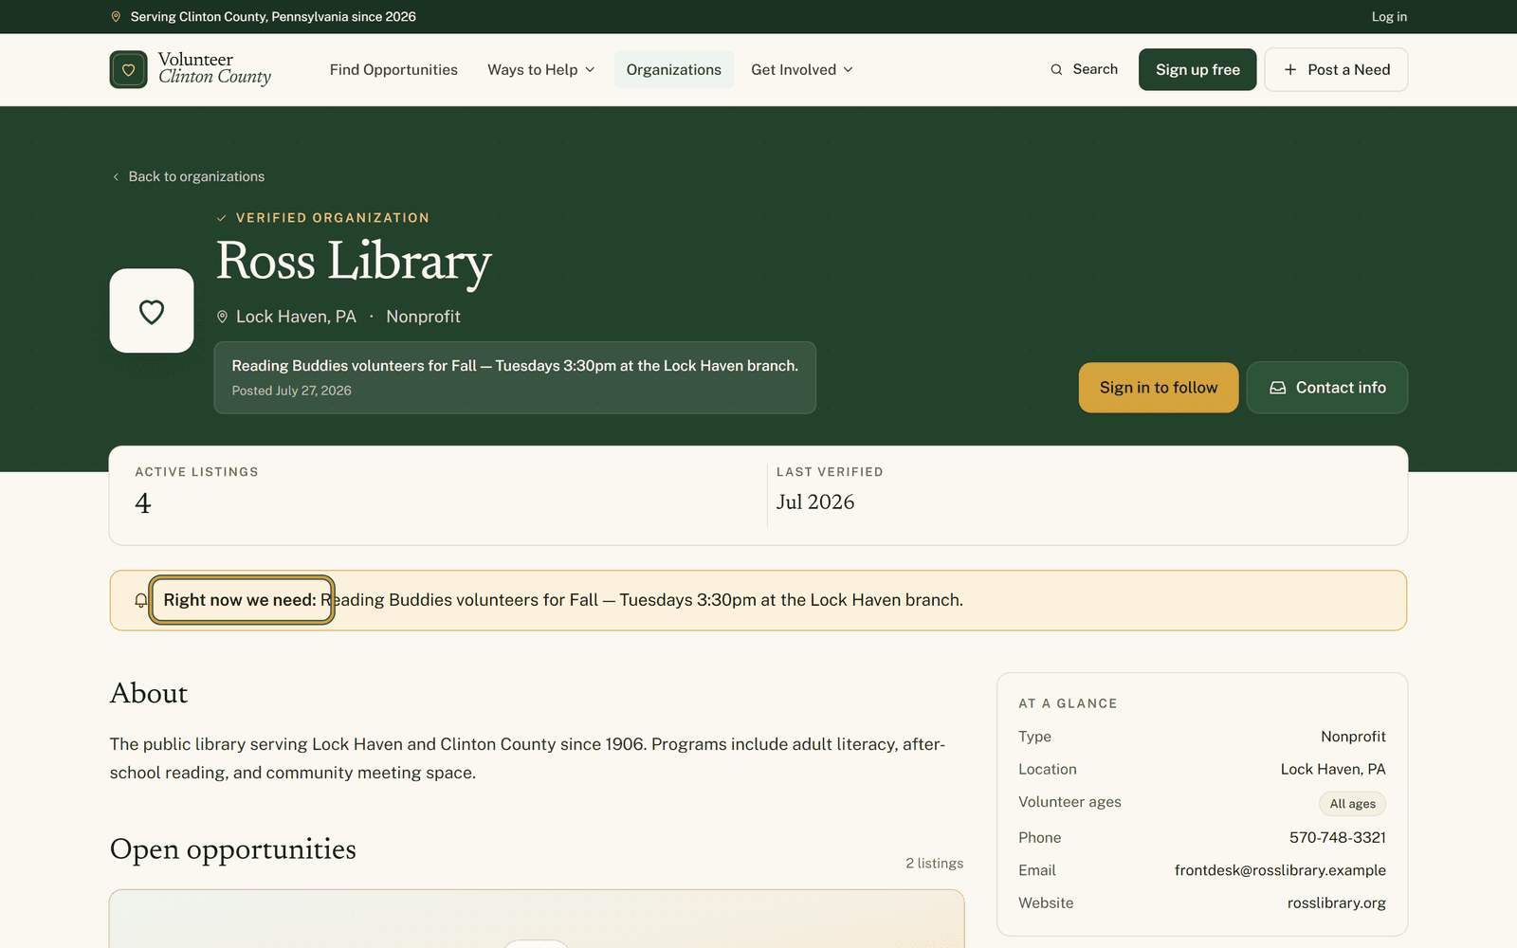This screenshot has width=1517, height=948.
Task: Click the location pin icon in top banner
Action: click(116, 17)
